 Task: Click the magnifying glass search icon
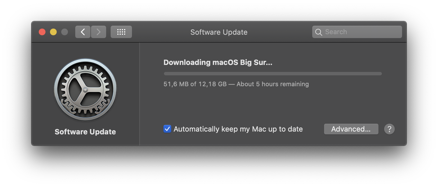coord(319,32)
